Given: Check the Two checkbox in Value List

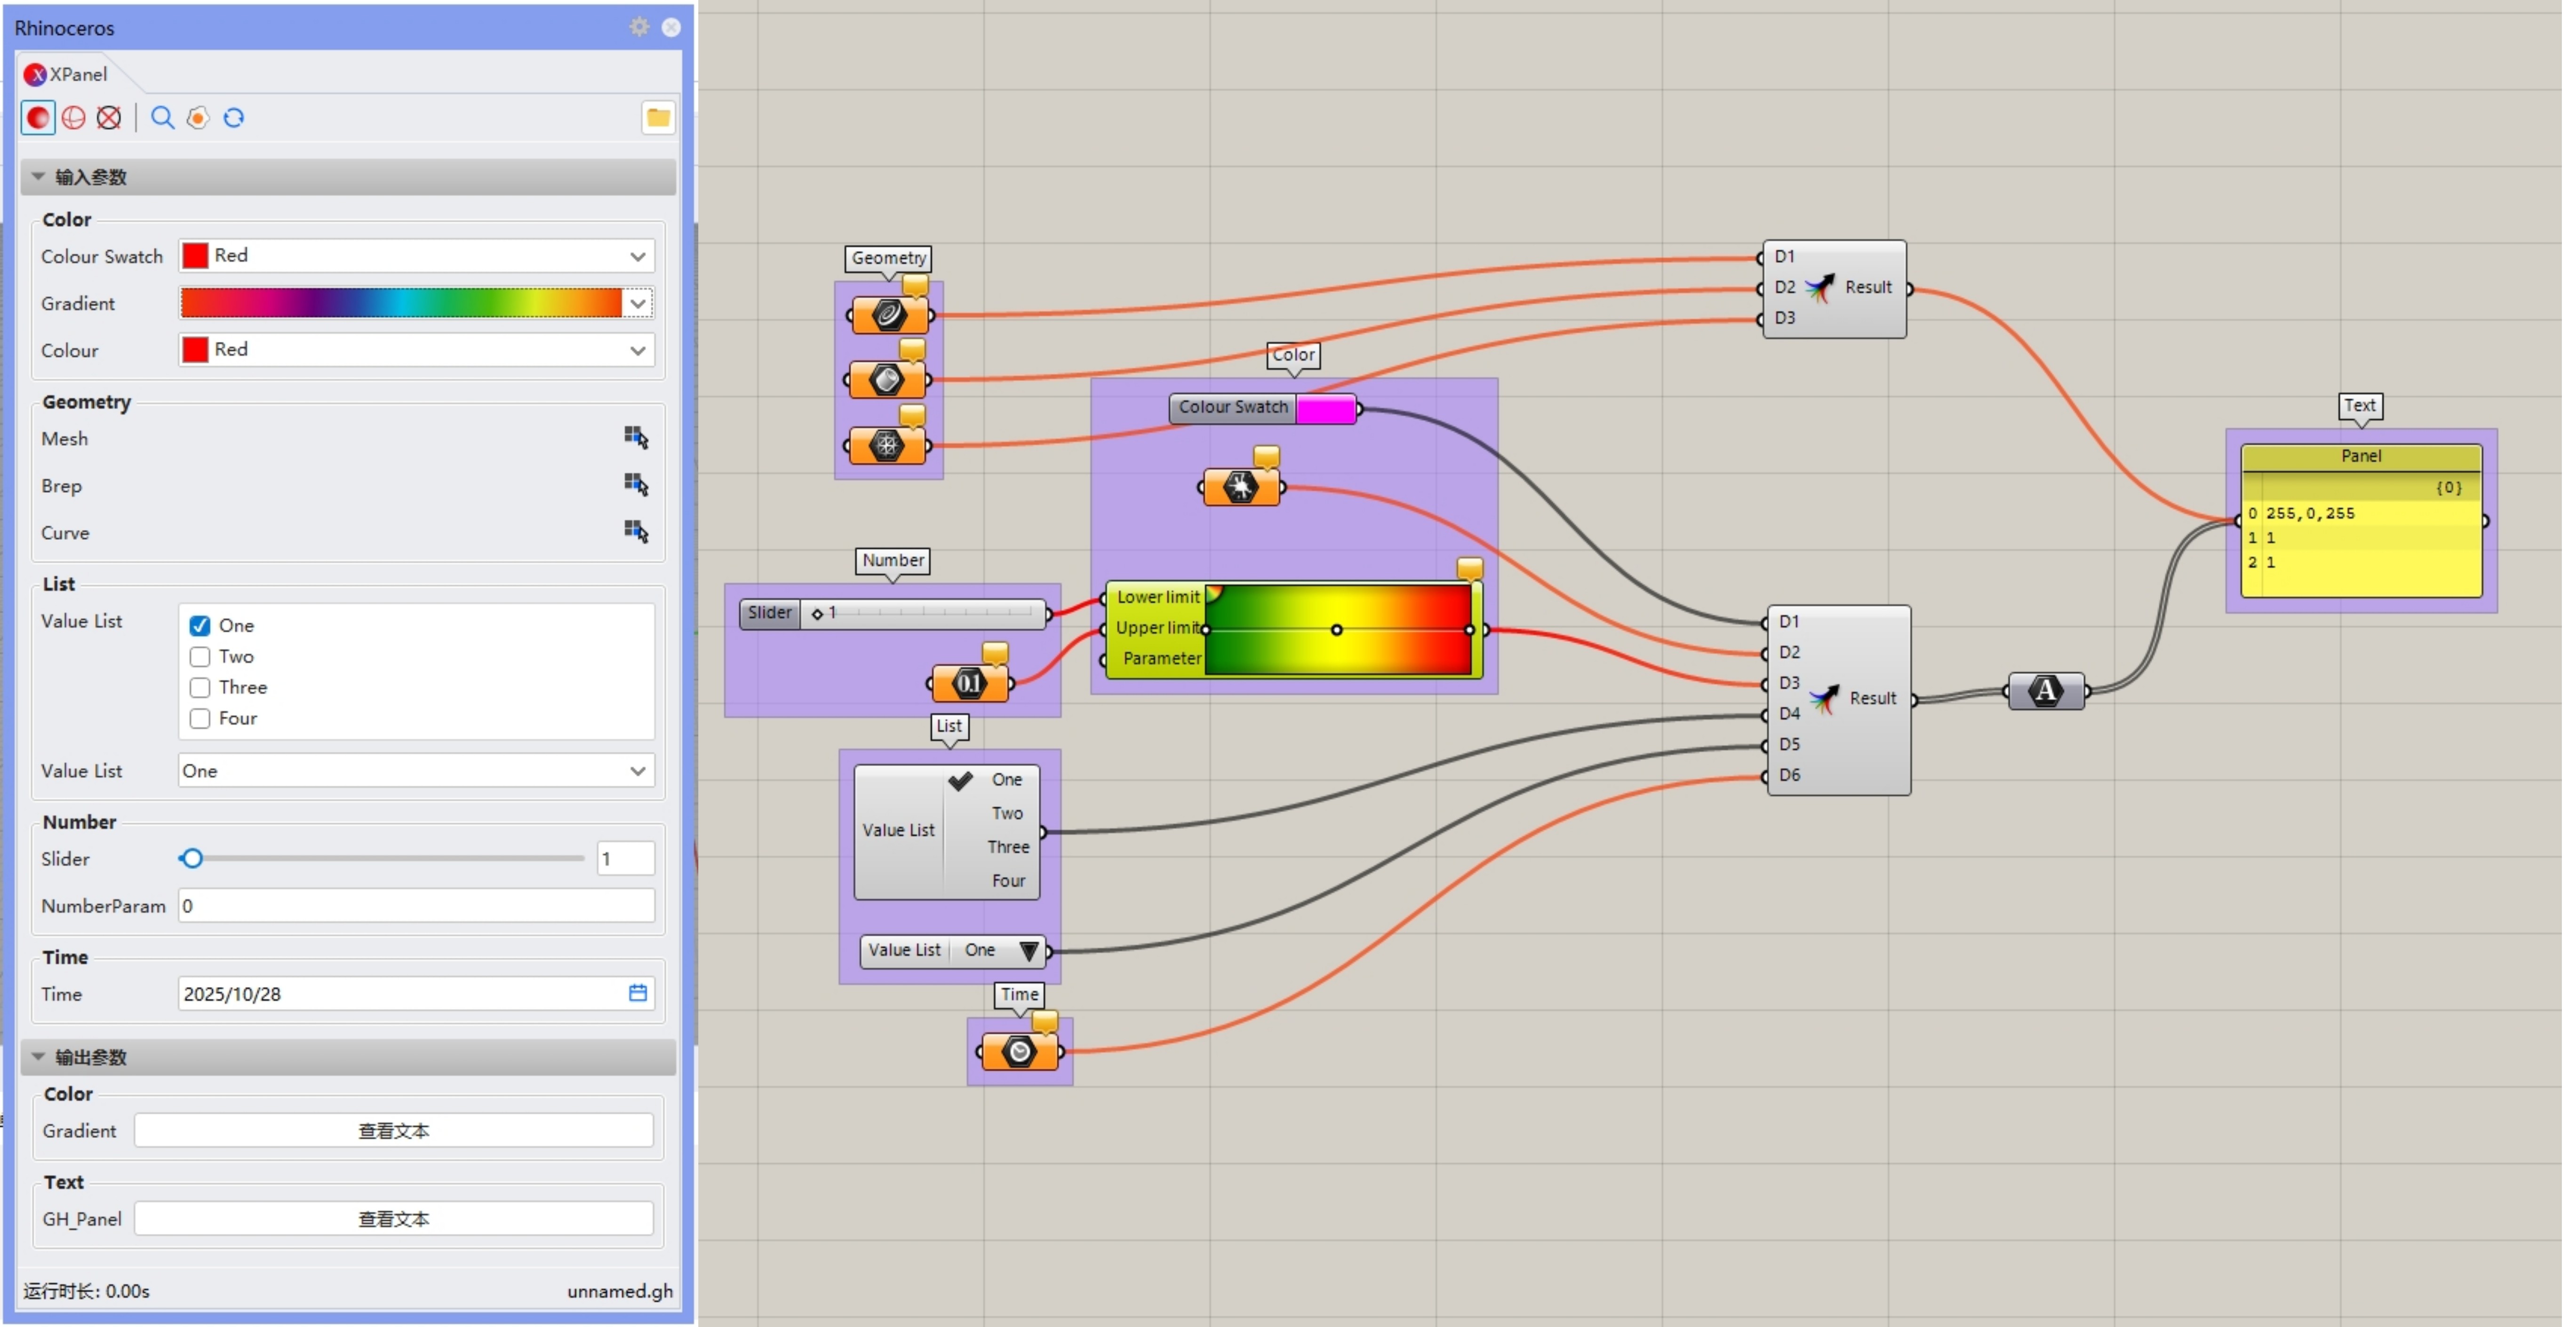Looking at the screenshot, I should (x=200, y=656).
